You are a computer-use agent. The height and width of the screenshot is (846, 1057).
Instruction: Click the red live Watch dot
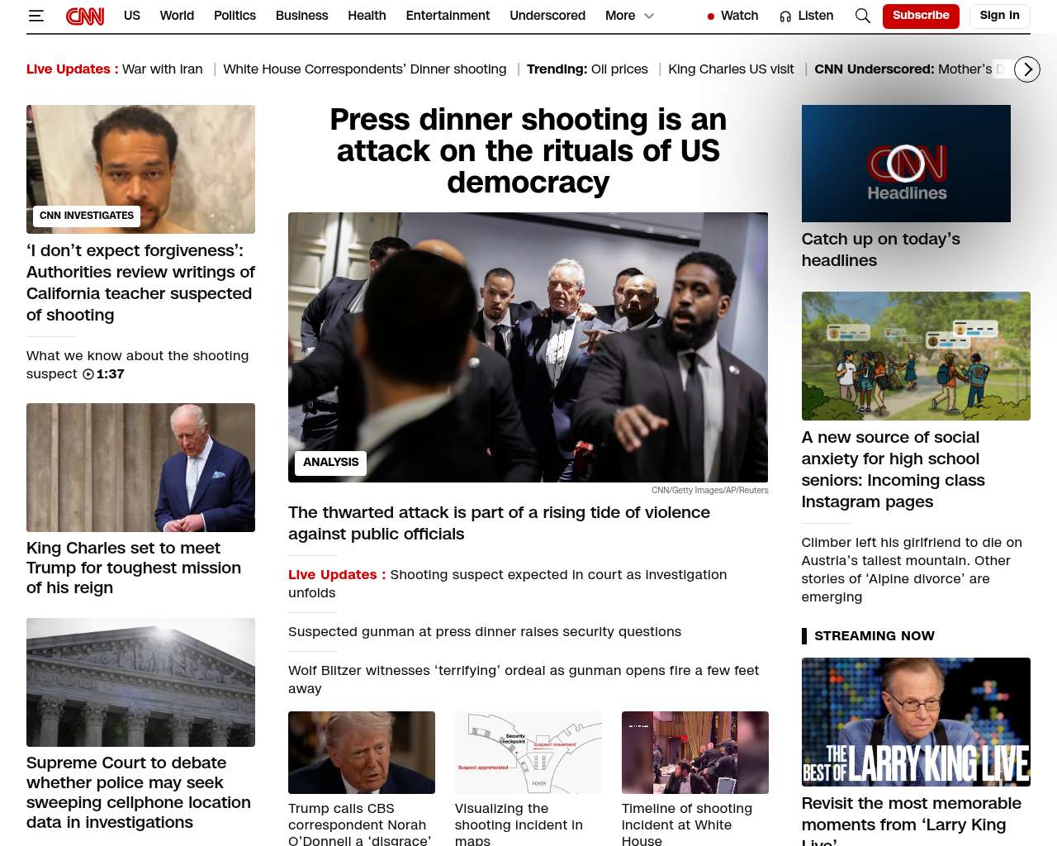(710, 17)
